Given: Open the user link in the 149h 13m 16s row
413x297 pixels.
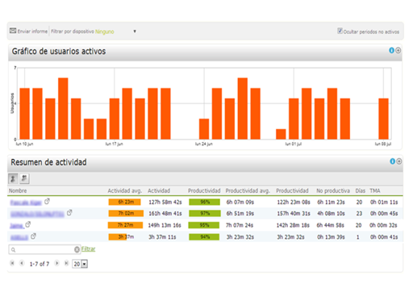Looking at the screenshot, I should (x=17, y=226).
